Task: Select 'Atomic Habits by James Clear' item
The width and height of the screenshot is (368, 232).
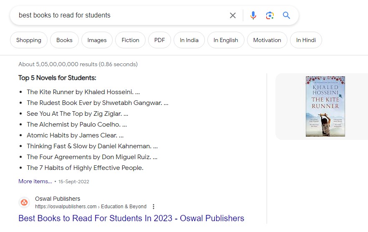Action: click(75, 135)
